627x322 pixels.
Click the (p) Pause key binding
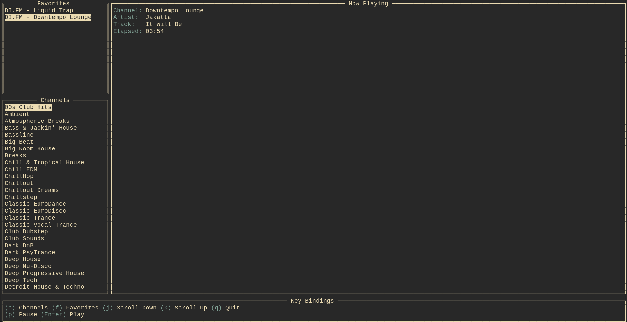(x=21, y=315)
